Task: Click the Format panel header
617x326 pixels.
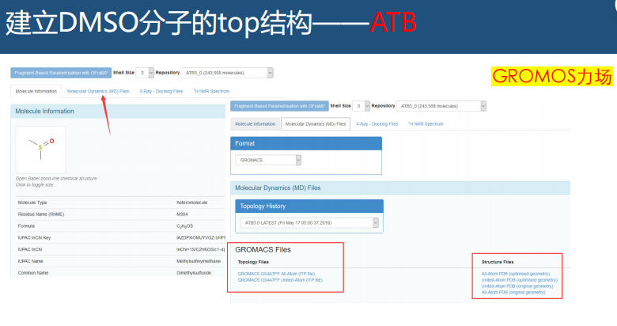Action: coord(306,144)
